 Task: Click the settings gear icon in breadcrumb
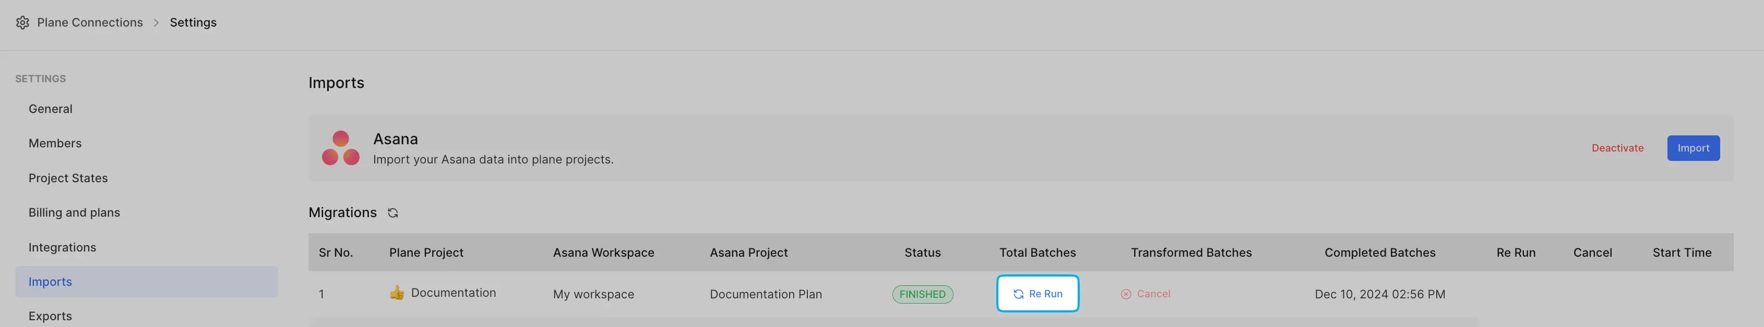click(x=22, y=22)
